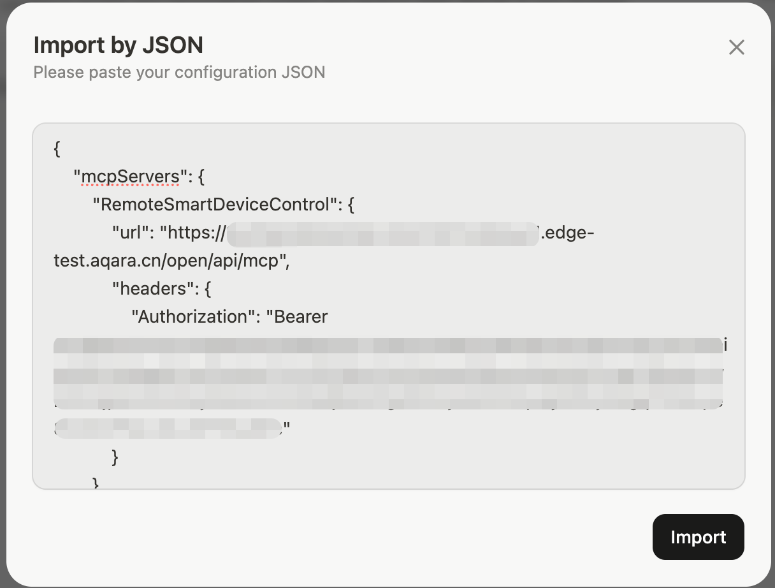Close the Import by JSON dialog
This screenshot has width=775, height=588.
[736, 47]
